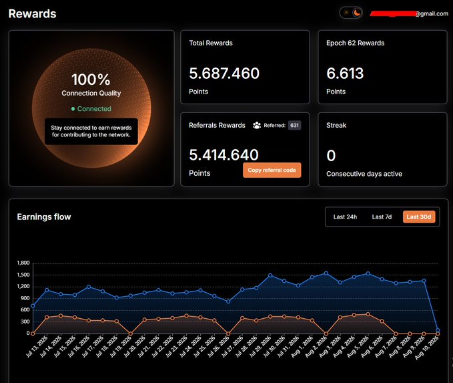Select the orange data point for Jul 19, 2026
This screenshot has width=453, height=383.
click(130, 334)
